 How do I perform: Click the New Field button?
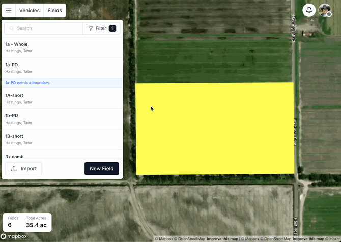101,169
